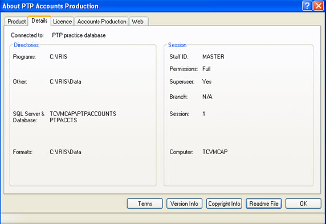Click the 'Formats:' label
This screenshot has width=326, height=224.
pos(23,152)
